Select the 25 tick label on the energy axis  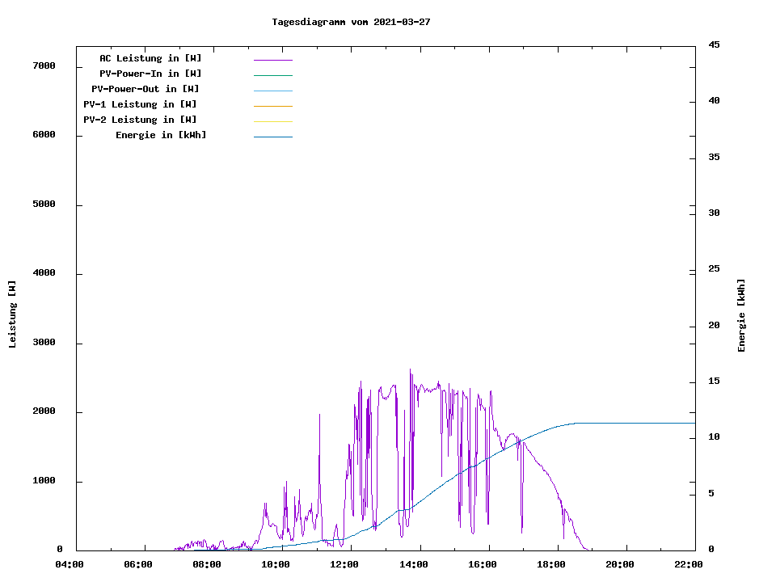click(715, 269)
